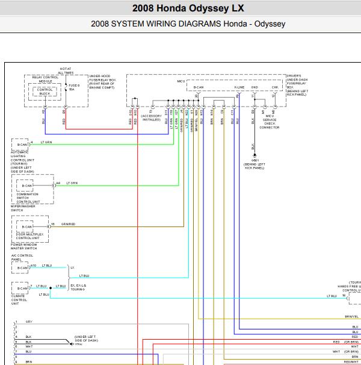
Task: Click the "GND" terminal label in MICU
Action: point(255,87)
